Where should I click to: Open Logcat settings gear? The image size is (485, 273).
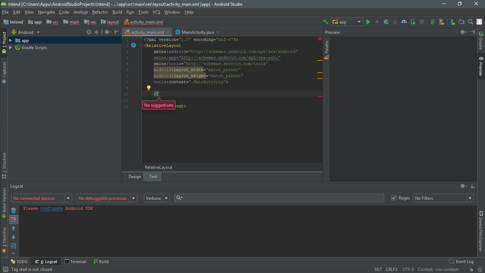coord(462,186)
